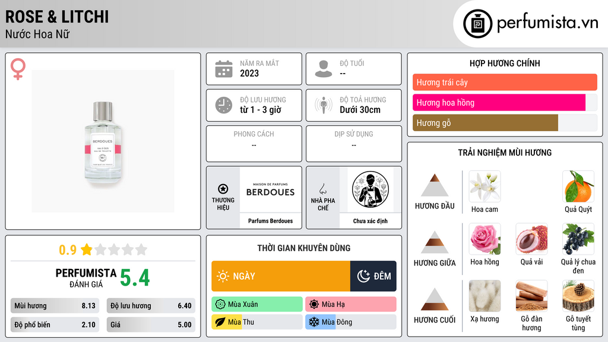
Task: Click the perfumista.vn logo icon
Action: (477, 24)
